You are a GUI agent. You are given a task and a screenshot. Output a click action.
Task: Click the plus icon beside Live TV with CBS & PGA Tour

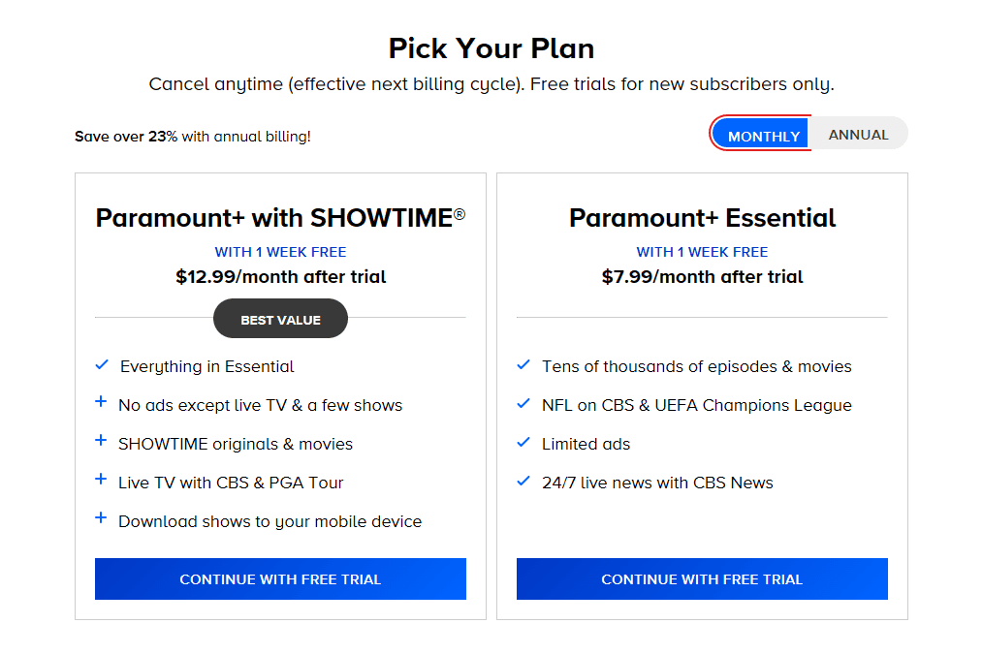pos(101,482)
